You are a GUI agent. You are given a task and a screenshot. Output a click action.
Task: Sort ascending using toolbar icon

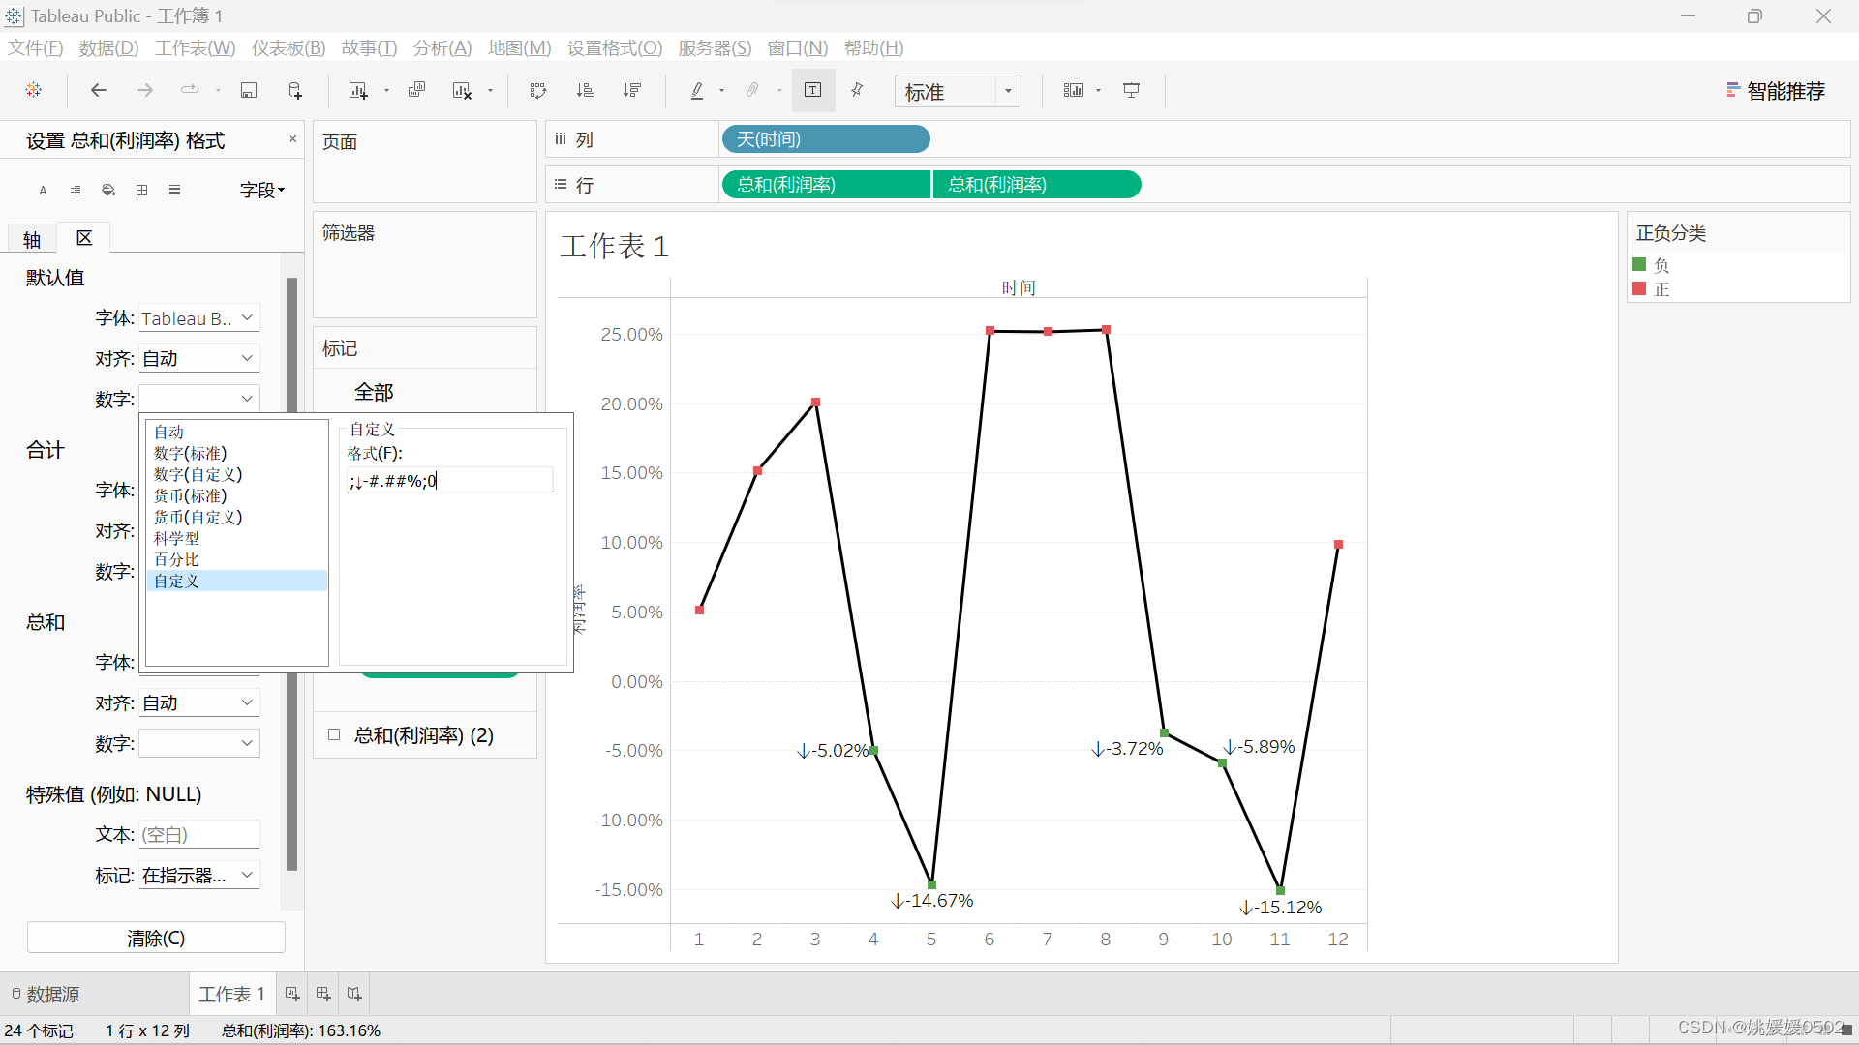pyautogui.click(x=585, y=90)
